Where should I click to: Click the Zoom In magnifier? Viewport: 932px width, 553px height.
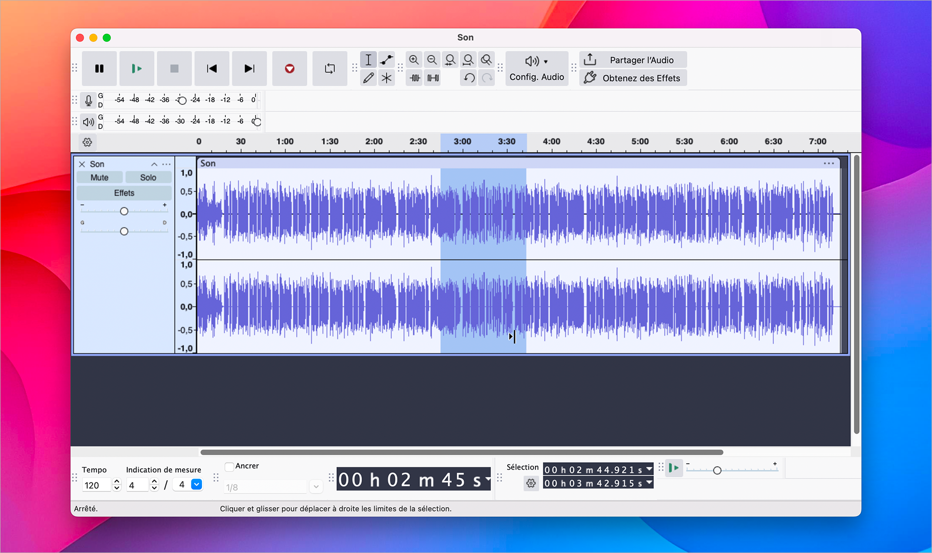(x=414, y=60)
